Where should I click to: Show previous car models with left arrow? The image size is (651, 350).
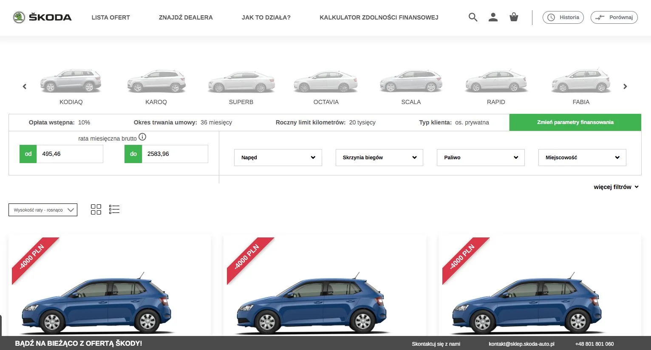[25, 87]
